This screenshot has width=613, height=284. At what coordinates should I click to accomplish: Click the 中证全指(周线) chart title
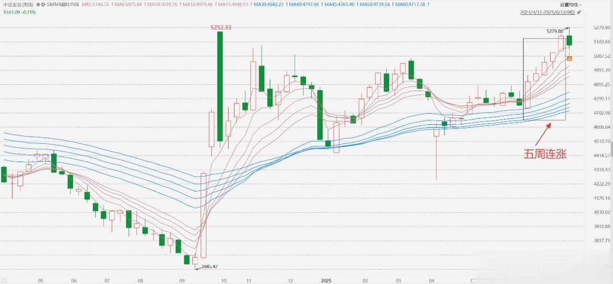17,4
